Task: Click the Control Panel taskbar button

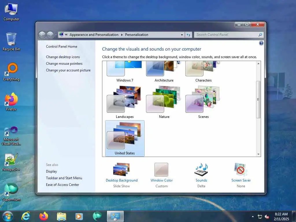Action: pyautogui.click(x=115, y=216)
